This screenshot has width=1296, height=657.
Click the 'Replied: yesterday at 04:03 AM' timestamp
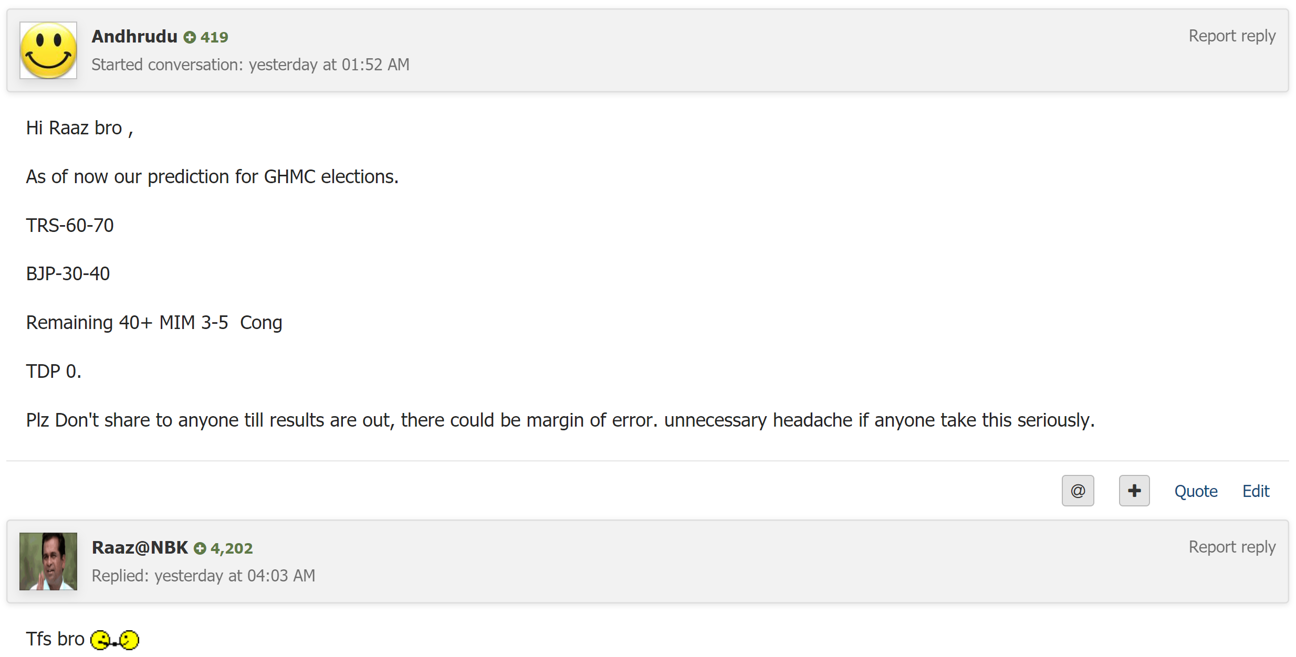pyautogui.click(x=204, y=576)
